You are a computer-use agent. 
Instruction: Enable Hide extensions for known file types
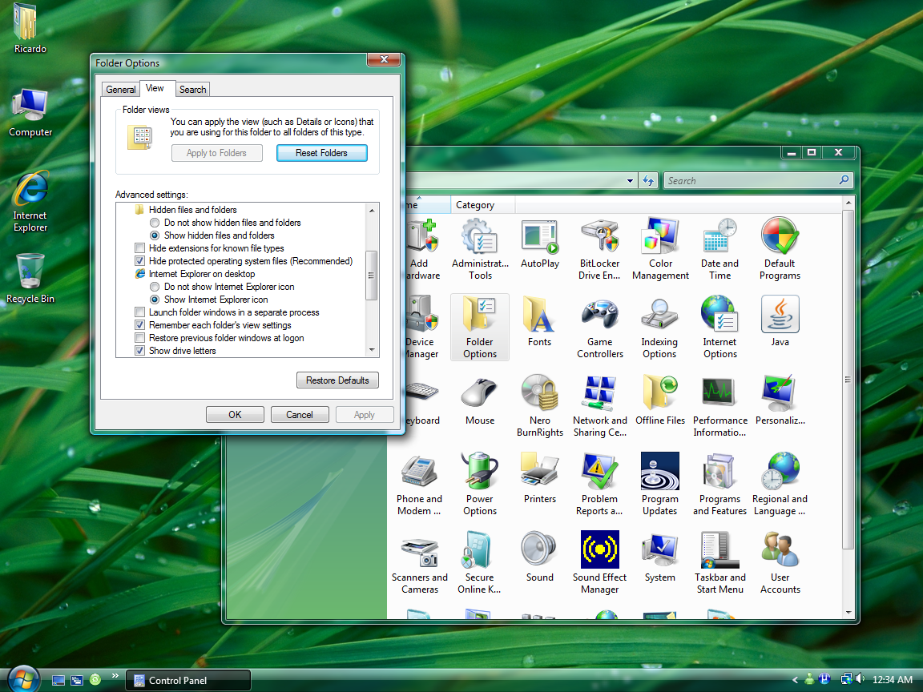click(139, 248)
